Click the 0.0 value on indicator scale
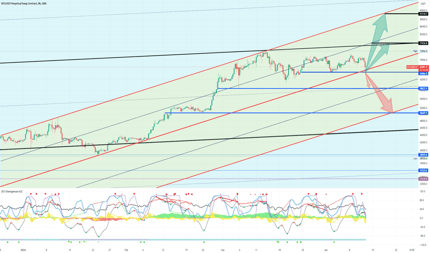The image size is (430, 253). tap(422, 218)
